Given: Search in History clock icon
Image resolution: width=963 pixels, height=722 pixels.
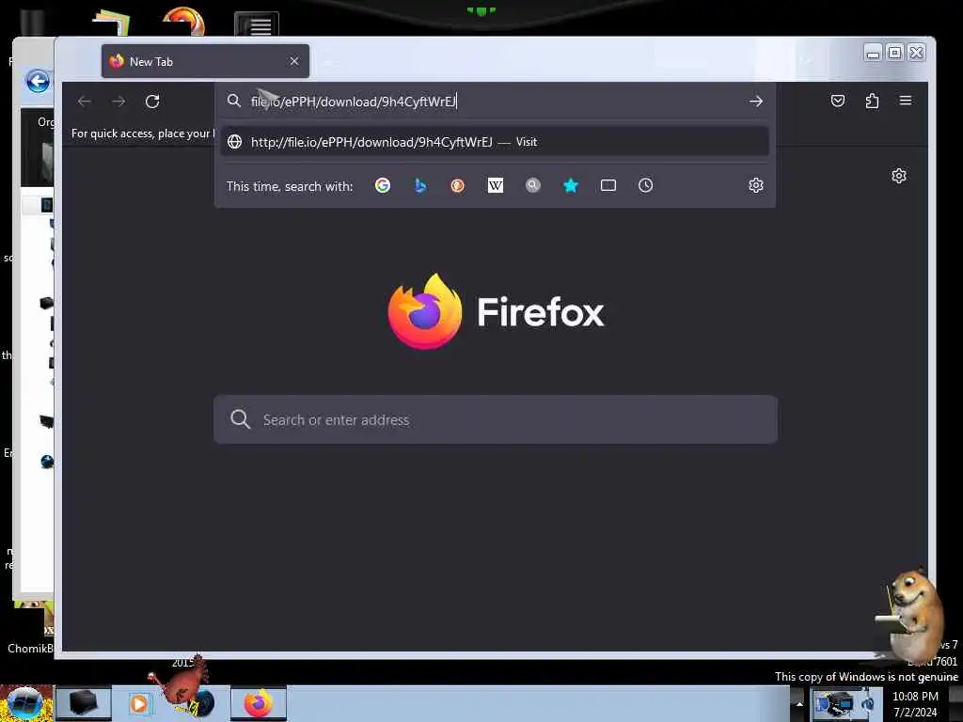Looking at the screenshot, I should click(x=645, y=185).
